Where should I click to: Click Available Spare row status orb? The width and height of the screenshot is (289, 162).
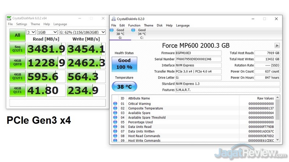click(x=115, y=113)
